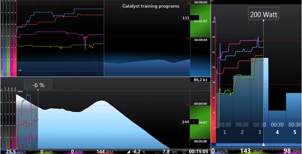This screenshot has width=302, height=154.
Task: Click the "200 Watt" tooltip label
Action: tap(263, 15)
